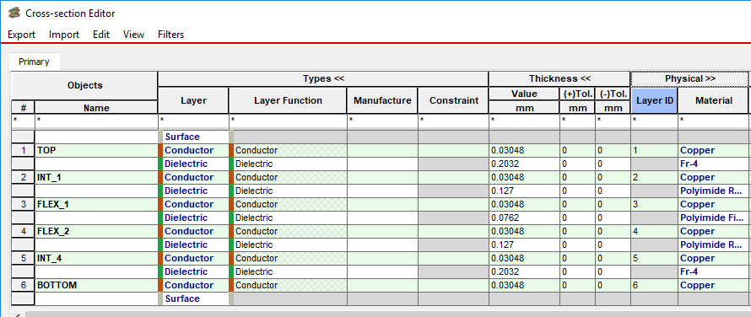This screenshot has width=751, height=317.
Task: Click Layer ID 5 cell
Action: click(654, 258)
